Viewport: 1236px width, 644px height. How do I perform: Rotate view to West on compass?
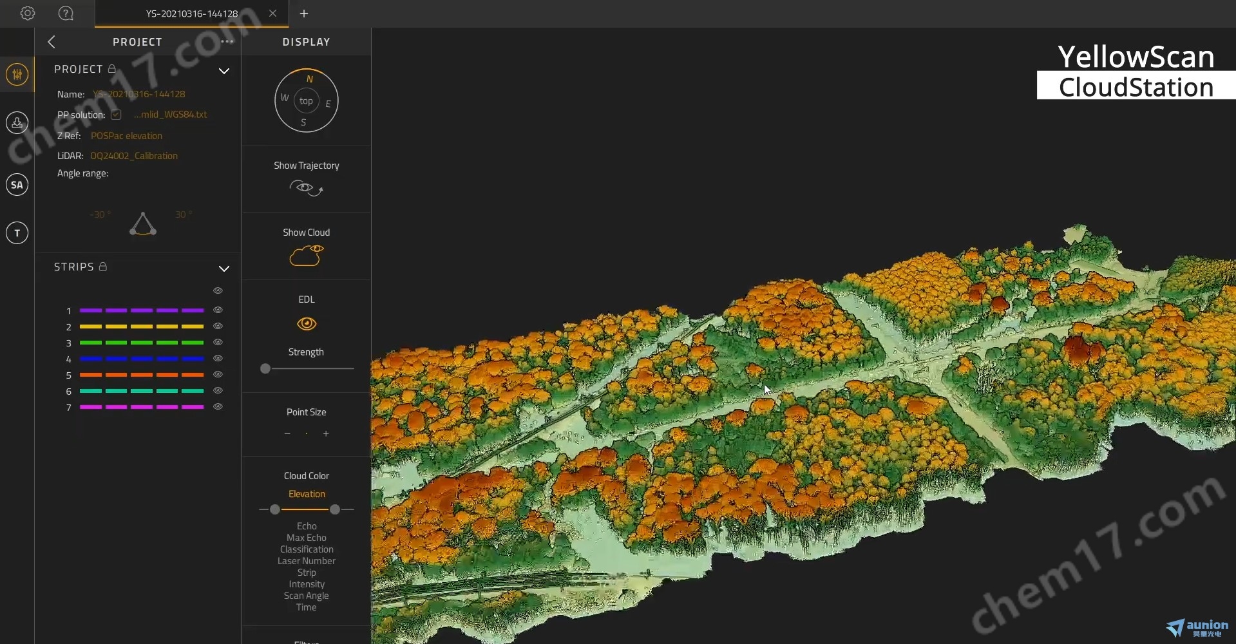click(x=284, y=98)
